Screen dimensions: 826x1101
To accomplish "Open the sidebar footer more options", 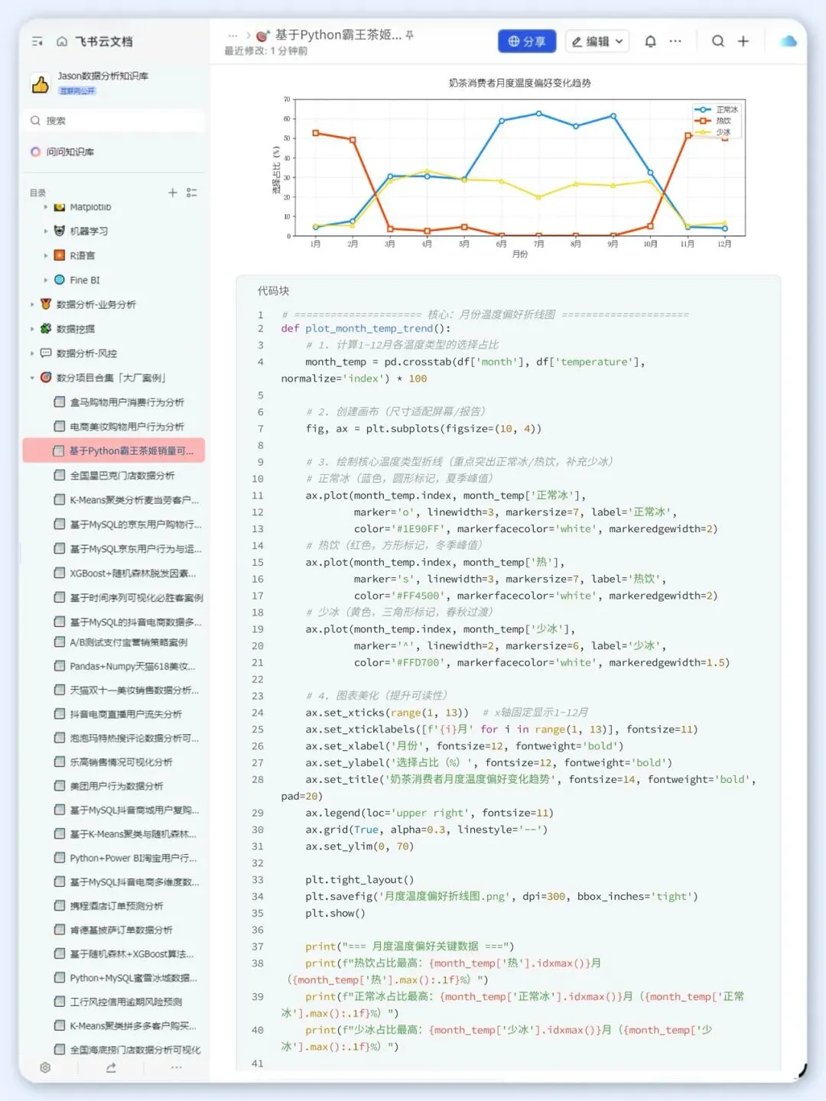I will coord(177,1067).
